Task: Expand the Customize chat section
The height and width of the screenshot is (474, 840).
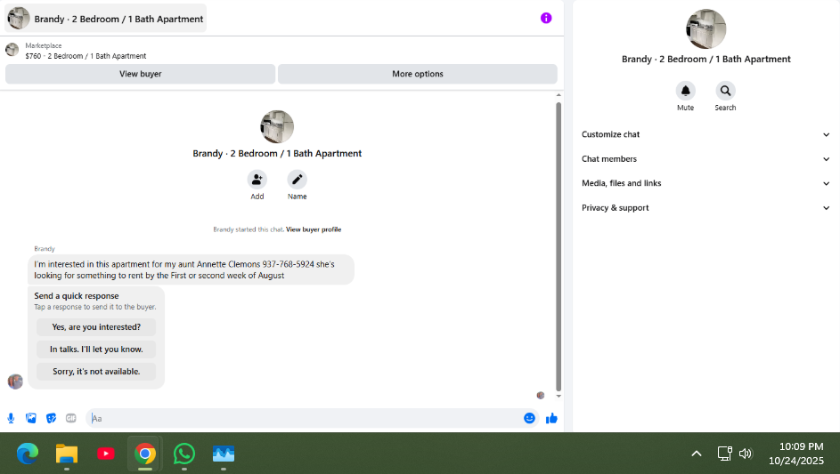Action: tap(705, 134)
